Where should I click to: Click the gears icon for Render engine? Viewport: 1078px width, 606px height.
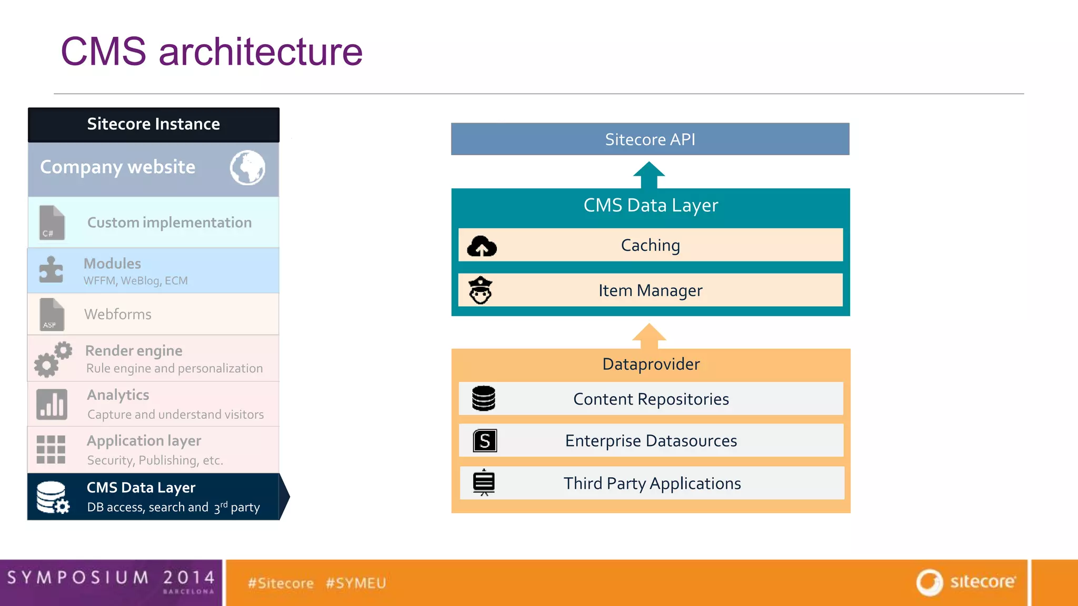click(x=53, y=359)
